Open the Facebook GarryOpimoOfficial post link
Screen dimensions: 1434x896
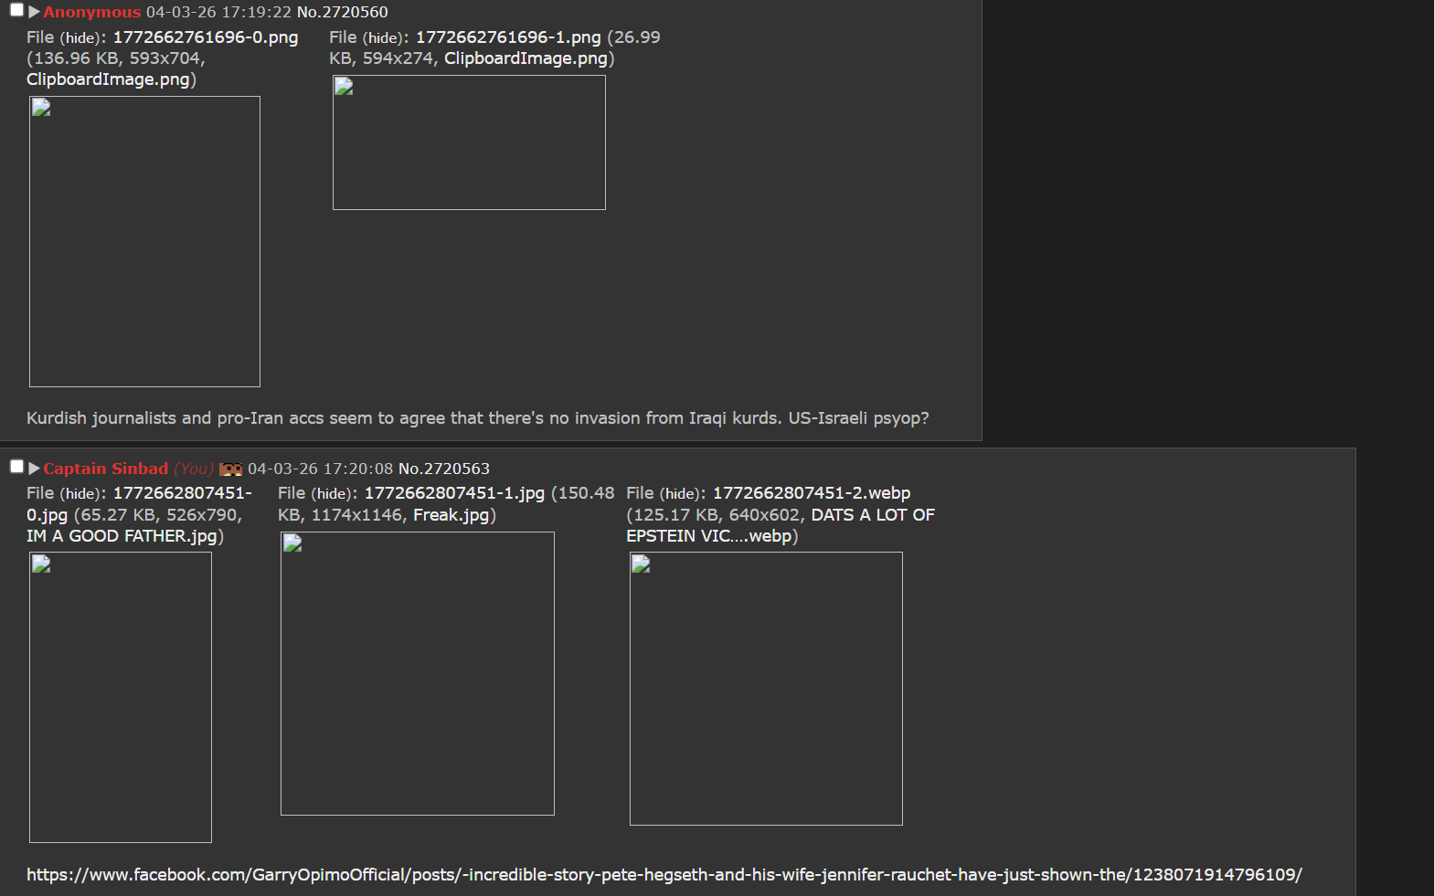664,874
